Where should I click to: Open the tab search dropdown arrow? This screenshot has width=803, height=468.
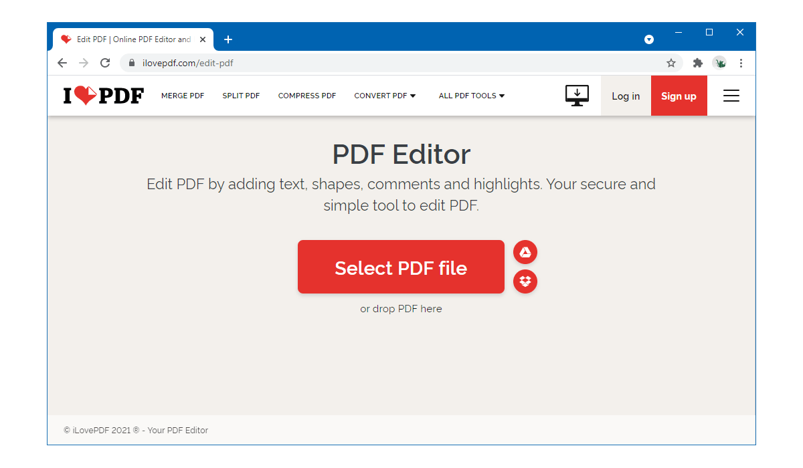pyautogui.click(x=649, y=39)
